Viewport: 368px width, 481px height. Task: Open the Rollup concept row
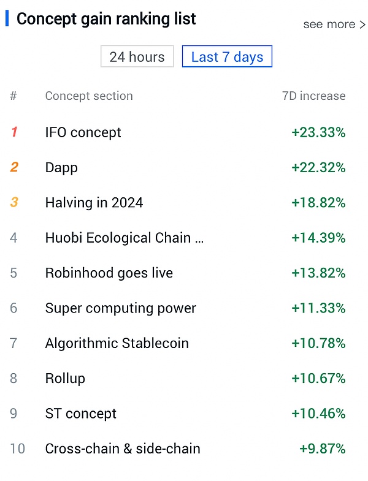[65, 378]
